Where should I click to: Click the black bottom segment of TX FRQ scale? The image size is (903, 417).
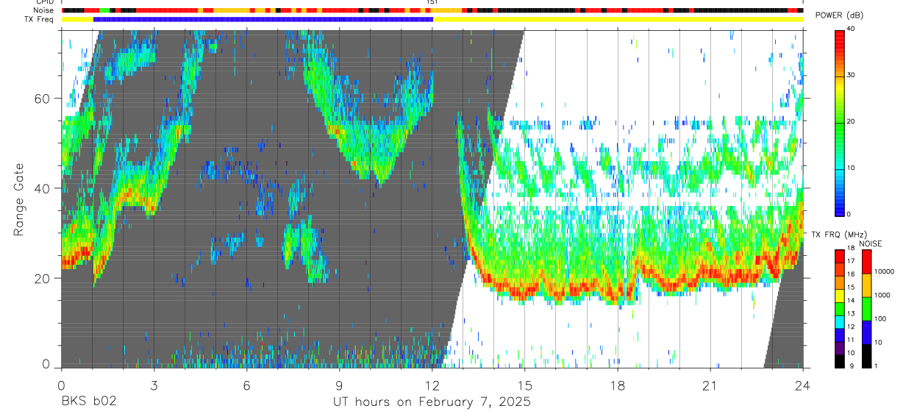pos(840,361)
